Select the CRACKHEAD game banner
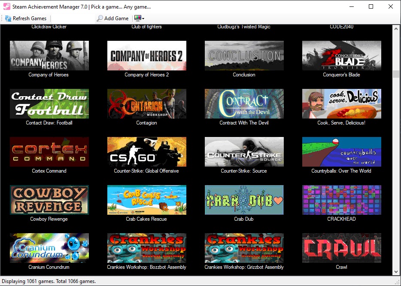Screen dimensions: 401x286 pyautogui.click(x=342, y=200)
